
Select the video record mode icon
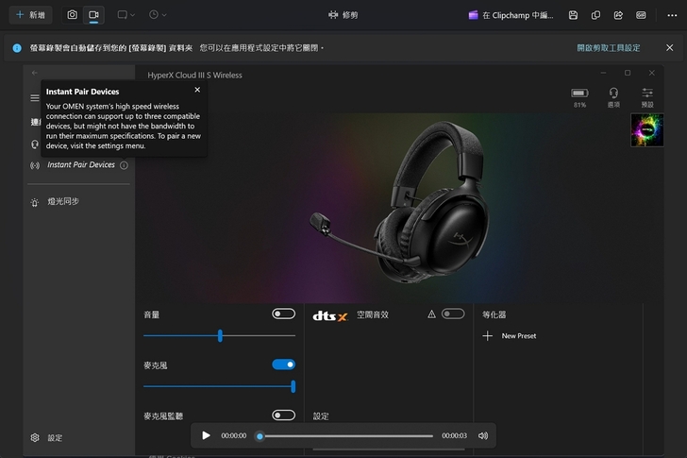tap(93, 15)
